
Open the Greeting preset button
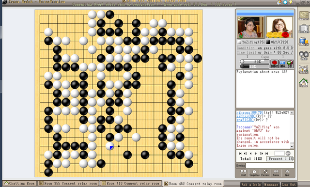click(241, 166)
